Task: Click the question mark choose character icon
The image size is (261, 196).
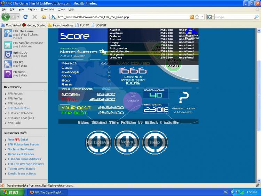Action: (183, 97)
